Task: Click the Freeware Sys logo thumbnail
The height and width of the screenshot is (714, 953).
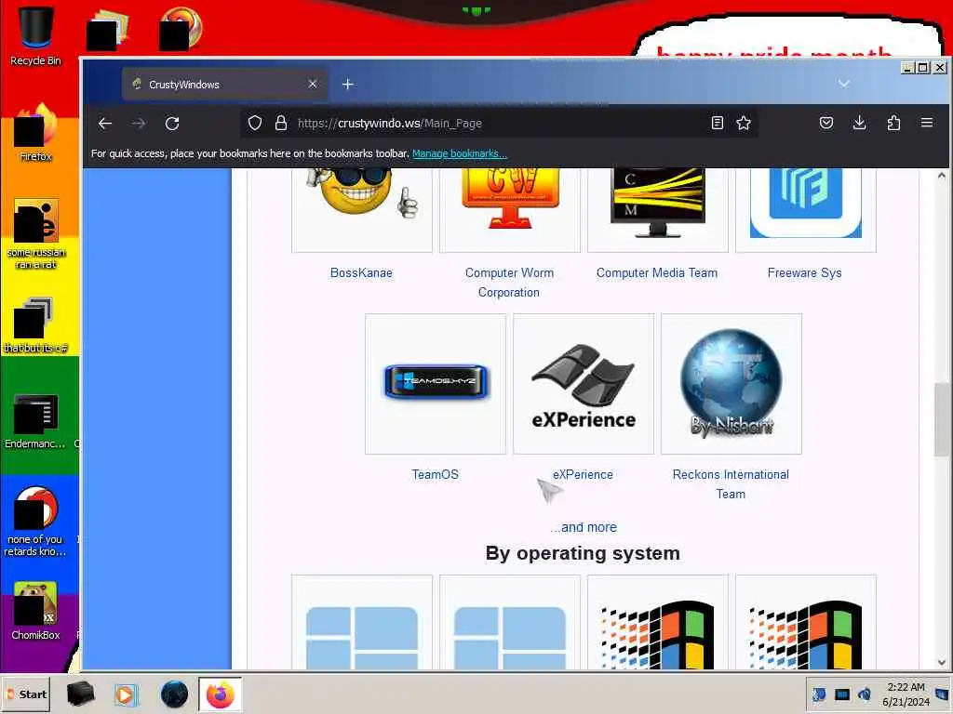Action: point(805,209)
